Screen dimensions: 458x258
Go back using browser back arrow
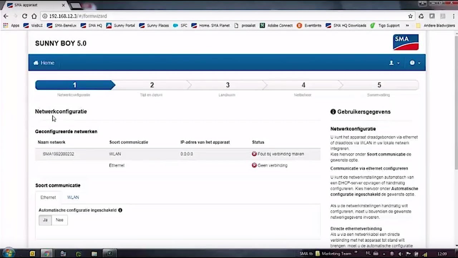click(6, 16)
